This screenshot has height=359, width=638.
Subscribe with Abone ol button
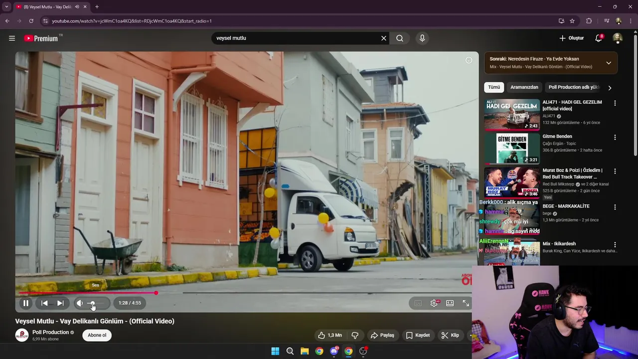pyautogui.click(x=97, y=335)
